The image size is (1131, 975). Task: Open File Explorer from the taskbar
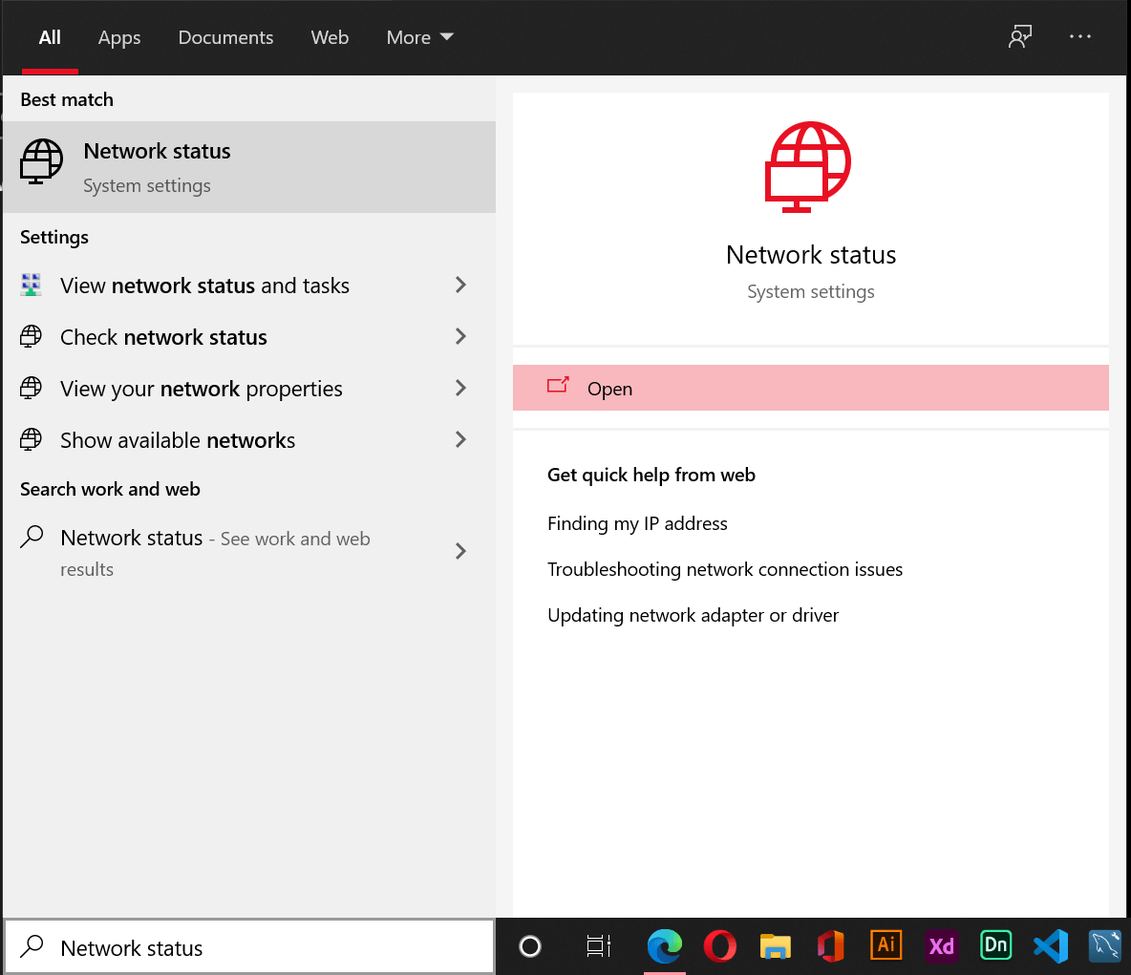(775, 945)
